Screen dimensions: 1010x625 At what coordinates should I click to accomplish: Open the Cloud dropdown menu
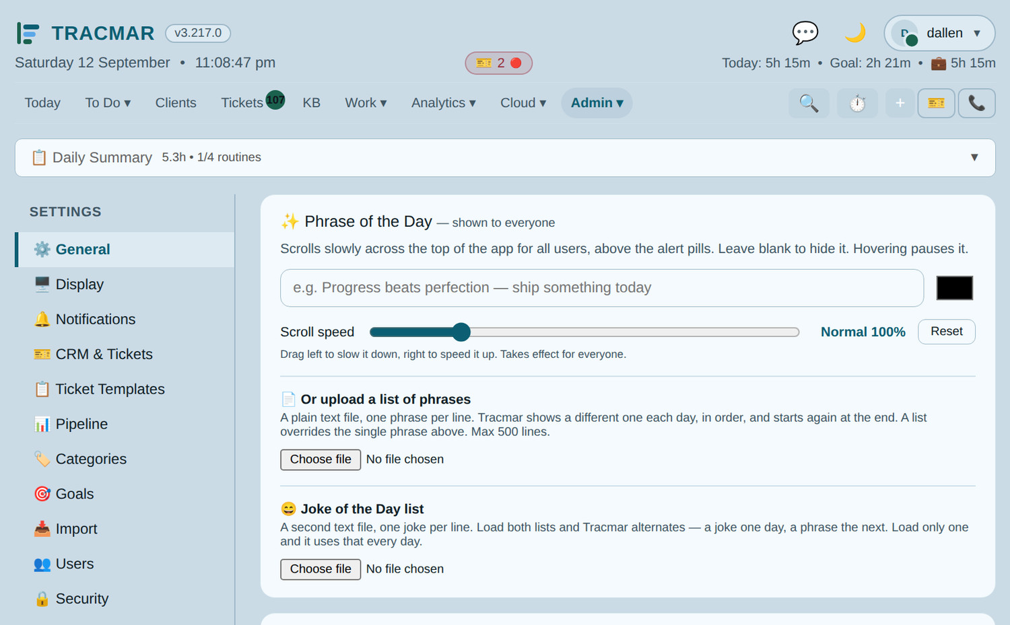click(x=523, y=103)
